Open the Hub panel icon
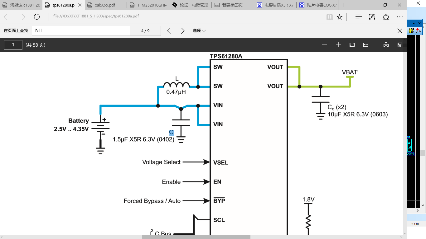The image size is (426, 239). click(359, 17)
